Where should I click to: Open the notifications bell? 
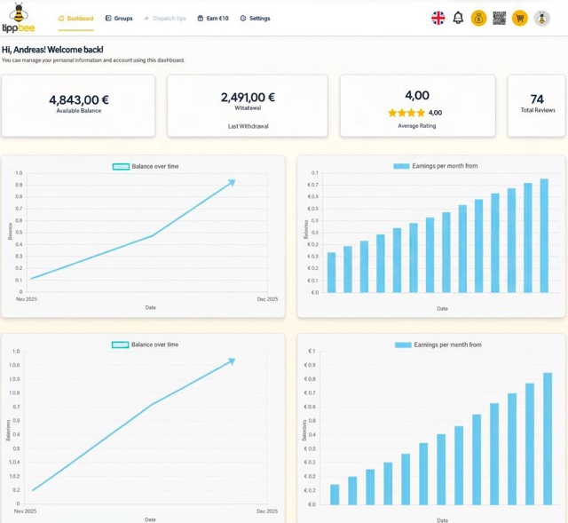coord(458,18)
